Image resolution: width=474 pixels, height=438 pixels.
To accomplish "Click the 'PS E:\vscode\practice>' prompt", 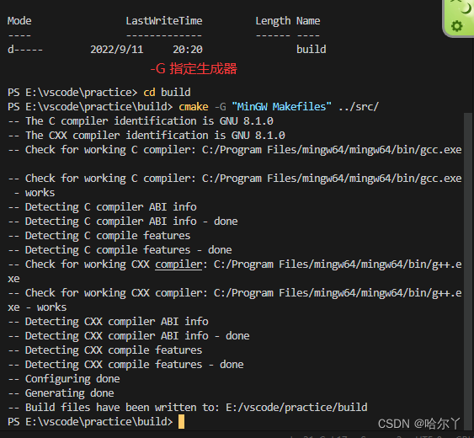I will [x=72, y=93].
